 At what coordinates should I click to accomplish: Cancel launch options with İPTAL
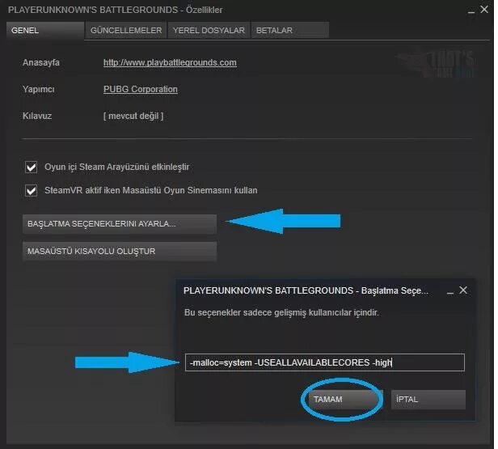click(428, 400)
